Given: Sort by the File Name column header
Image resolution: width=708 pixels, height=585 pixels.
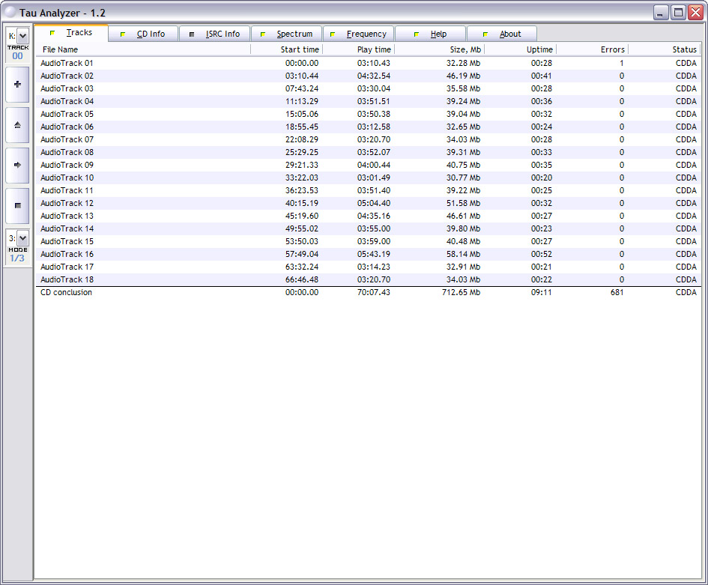Looking at the screenshot, I should tap(142, 49).
